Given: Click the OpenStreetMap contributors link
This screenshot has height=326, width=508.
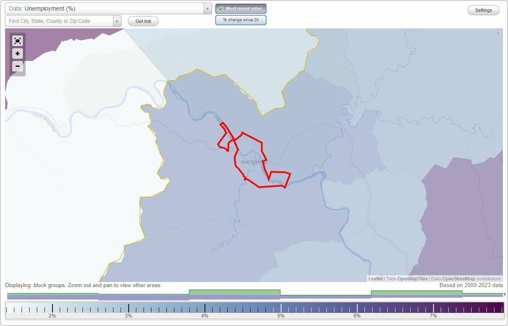Looking at the screenshot, I should tap(458, 279).
